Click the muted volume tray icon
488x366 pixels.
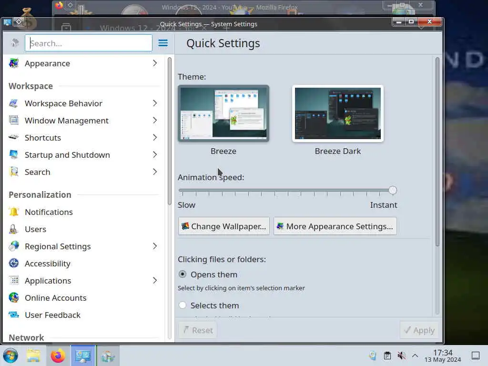401,356
